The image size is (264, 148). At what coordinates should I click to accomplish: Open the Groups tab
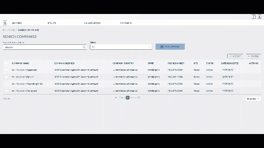[x=52, y=23]
